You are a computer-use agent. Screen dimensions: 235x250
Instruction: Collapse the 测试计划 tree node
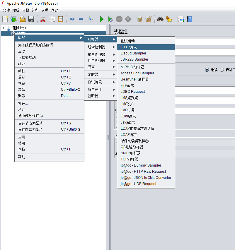3,28
